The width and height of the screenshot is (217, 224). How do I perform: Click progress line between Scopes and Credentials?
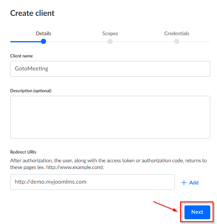pos(143,42)
